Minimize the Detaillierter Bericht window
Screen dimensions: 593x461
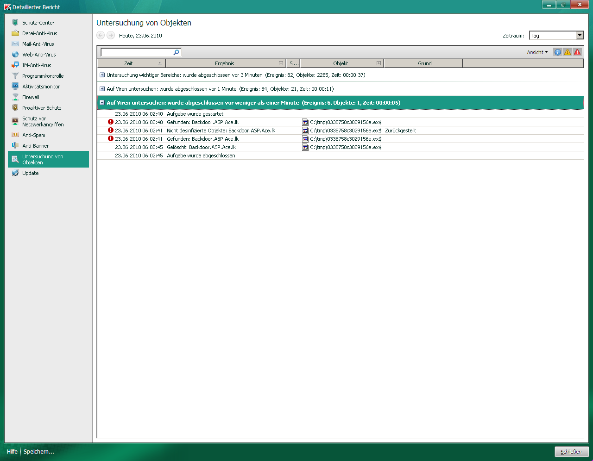pyautogui.click(x=549, y=5)
